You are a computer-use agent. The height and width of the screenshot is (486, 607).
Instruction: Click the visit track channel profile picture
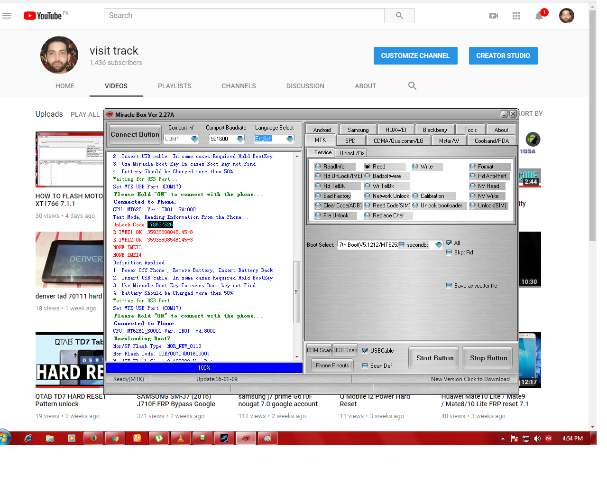point(59,55)
